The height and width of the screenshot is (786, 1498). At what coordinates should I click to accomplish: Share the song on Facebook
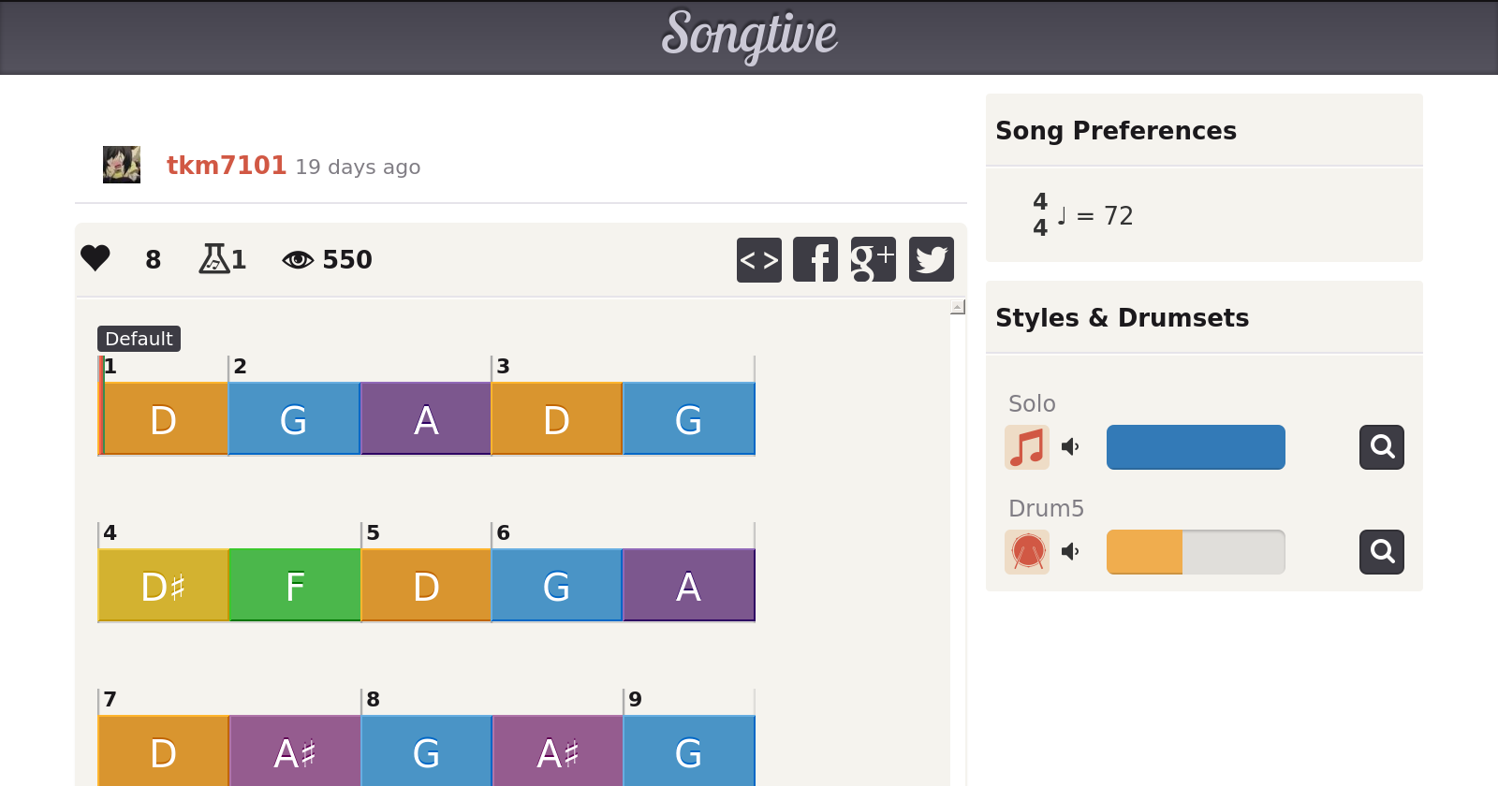pos(815,259)
